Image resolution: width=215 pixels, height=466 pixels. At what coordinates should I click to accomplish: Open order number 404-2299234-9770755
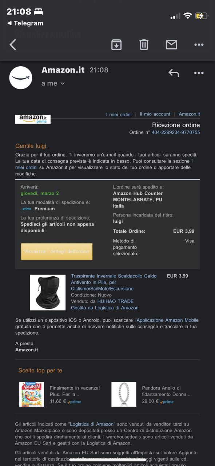pyautogui.click(x=176, y=133)
